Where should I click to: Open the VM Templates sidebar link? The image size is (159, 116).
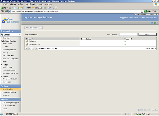pyautogui.click(x=8, y=56)
